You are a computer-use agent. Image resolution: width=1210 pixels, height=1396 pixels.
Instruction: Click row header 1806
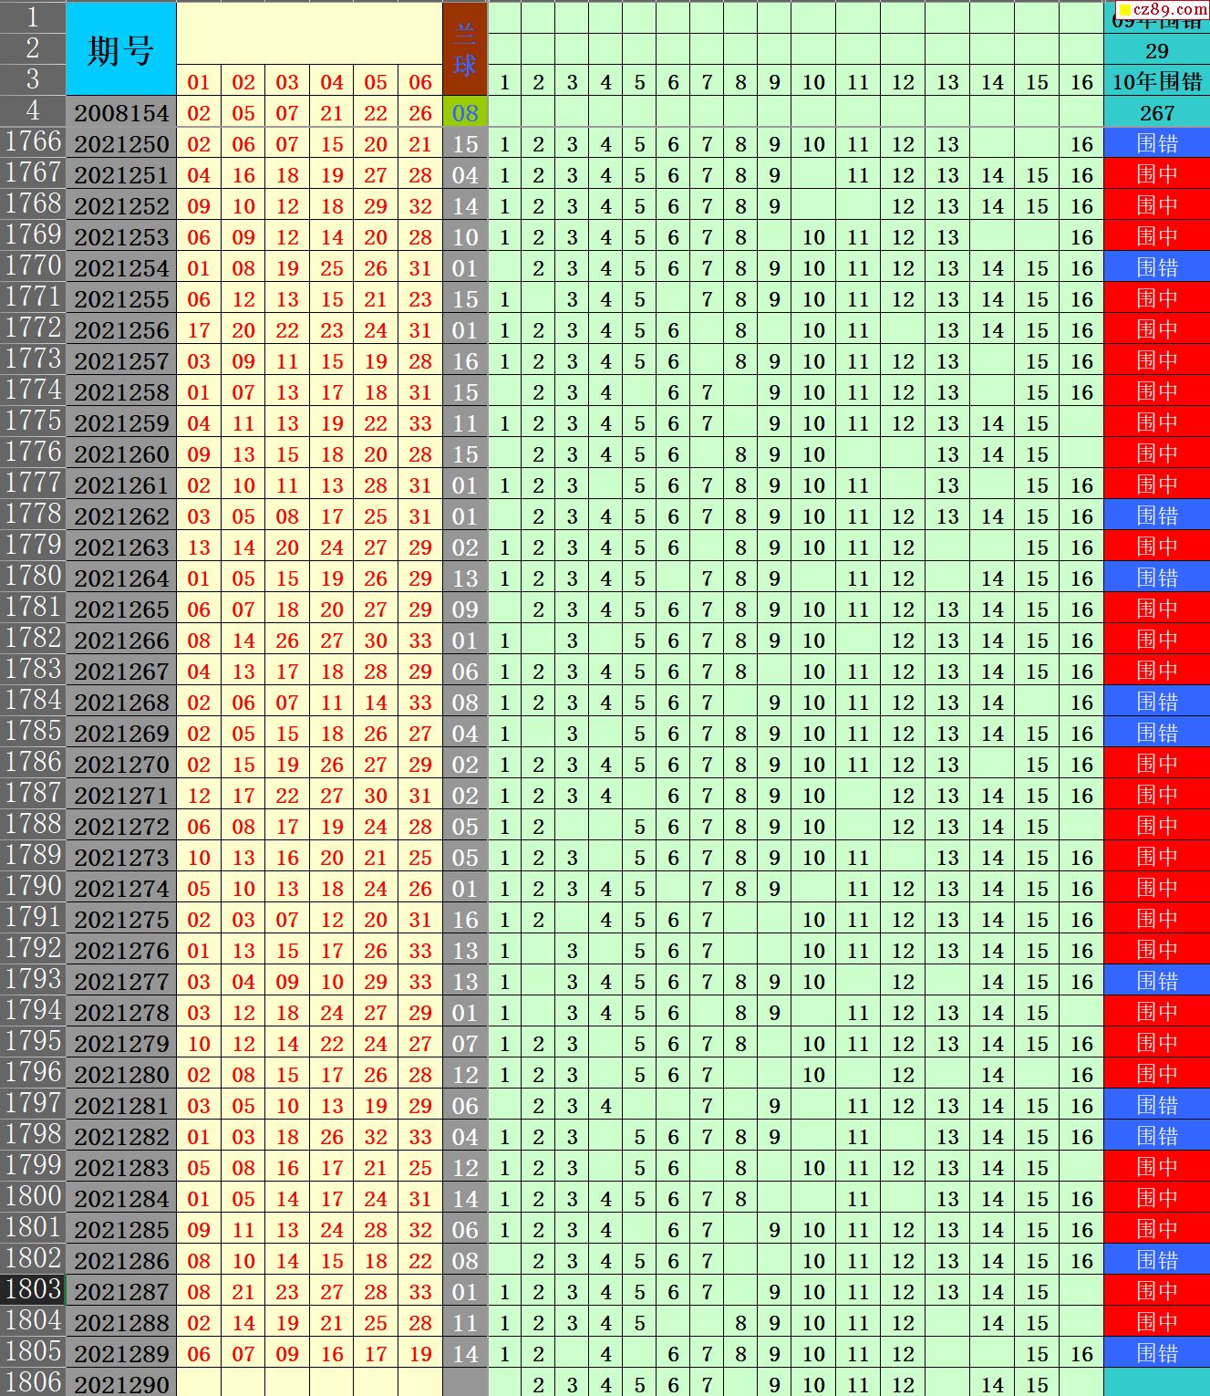(33, 1383)
